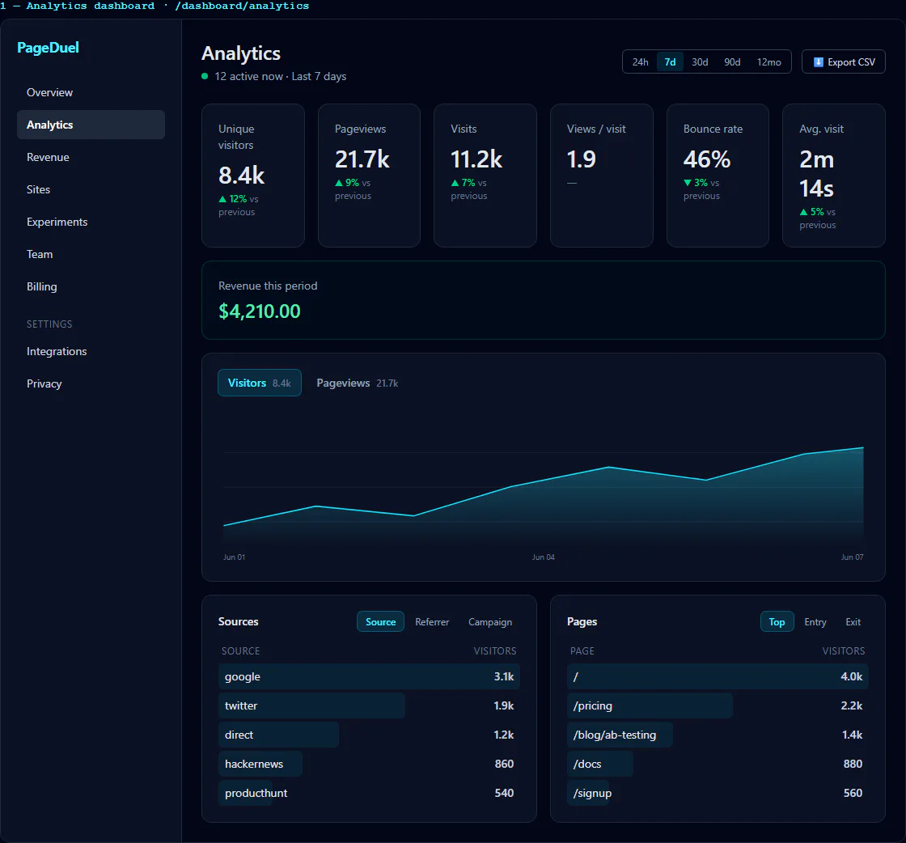Switch Pages to the Entry tab

[x=815, y=621]
